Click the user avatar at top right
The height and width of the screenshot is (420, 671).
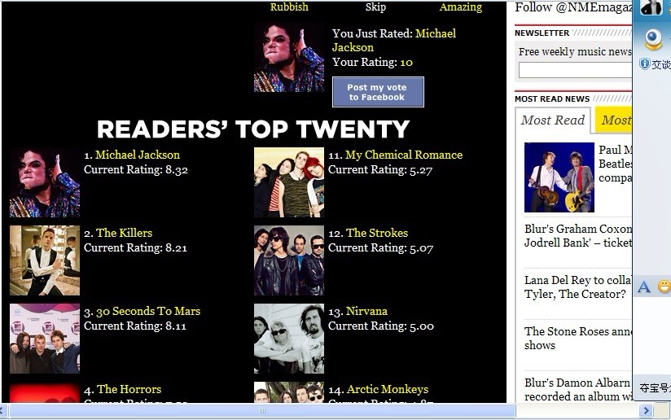tap(651, 7)
